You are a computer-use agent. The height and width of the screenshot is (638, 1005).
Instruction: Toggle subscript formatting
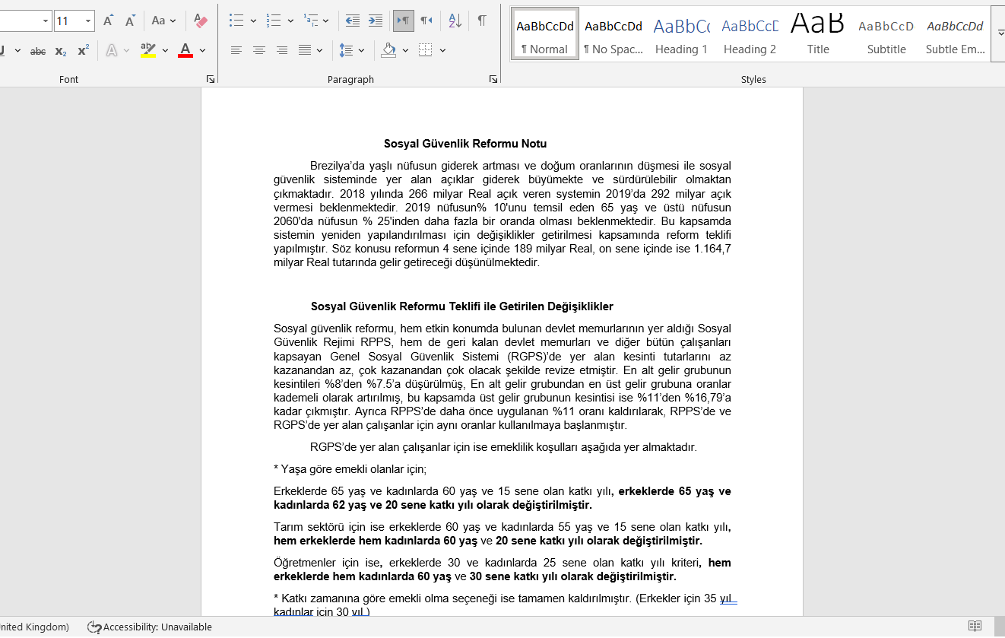pyautogui.click(x=61, y=51)
